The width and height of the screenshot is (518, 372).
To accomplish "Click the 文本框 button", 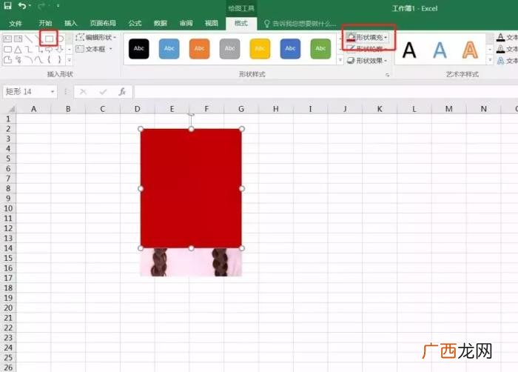I will (94, 49).
